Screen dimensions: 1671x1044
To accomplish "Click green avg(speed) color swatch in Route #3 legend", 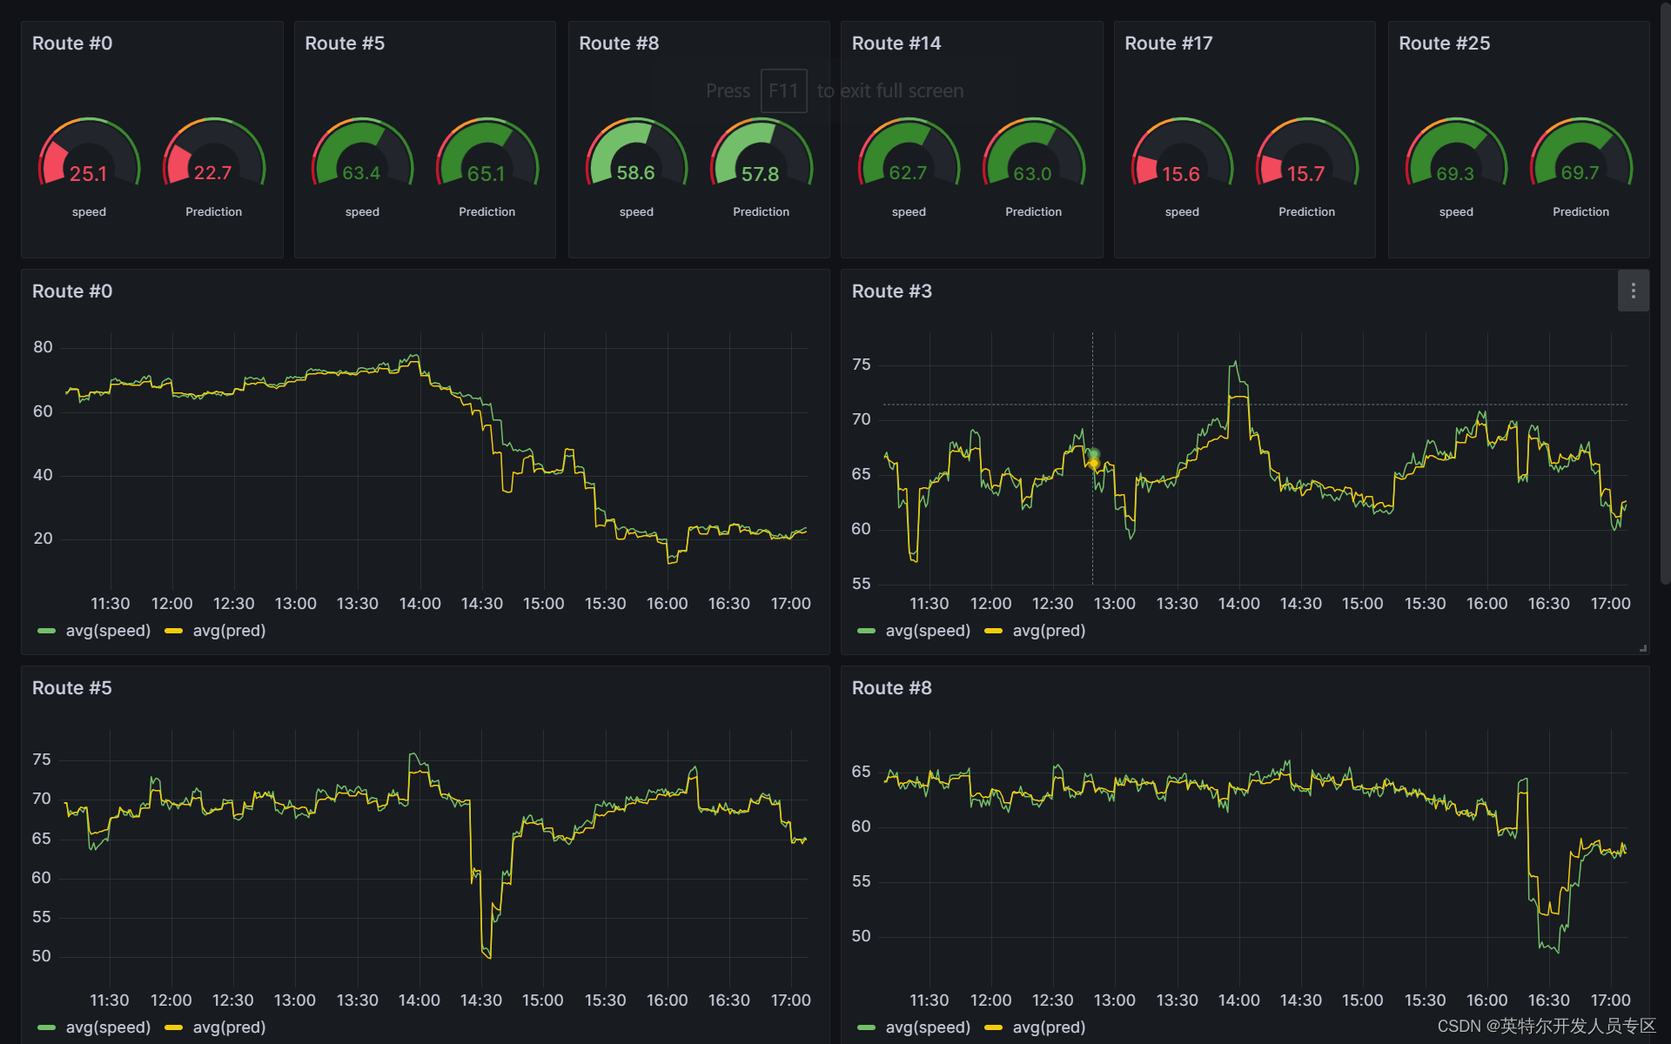I will 866,631.
